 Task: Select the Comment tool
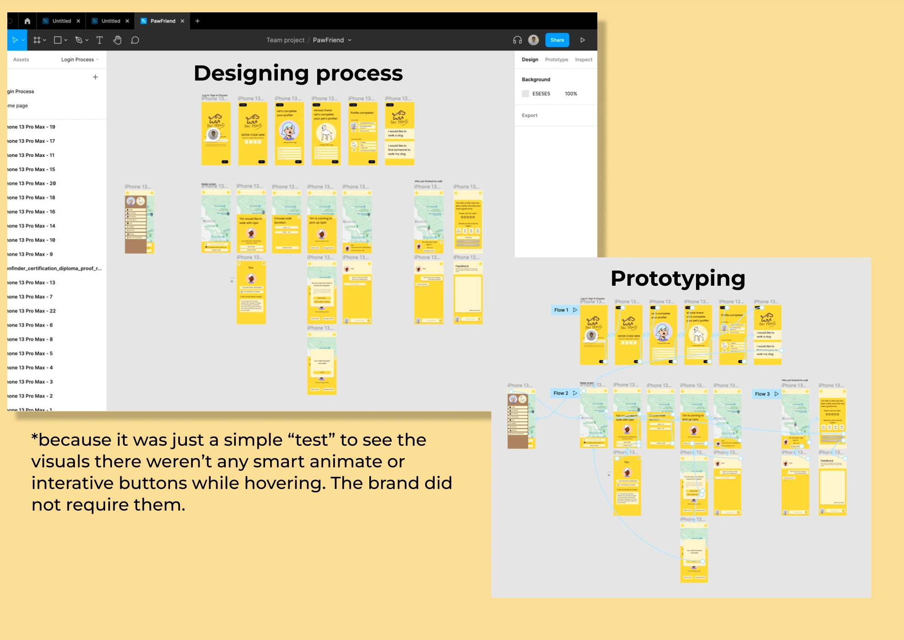(135, 40)
